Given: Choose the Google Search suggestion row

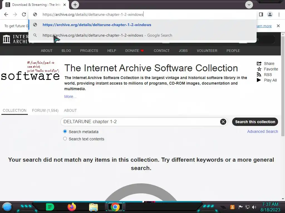Looking at the screenshot, I should (142, 35).
